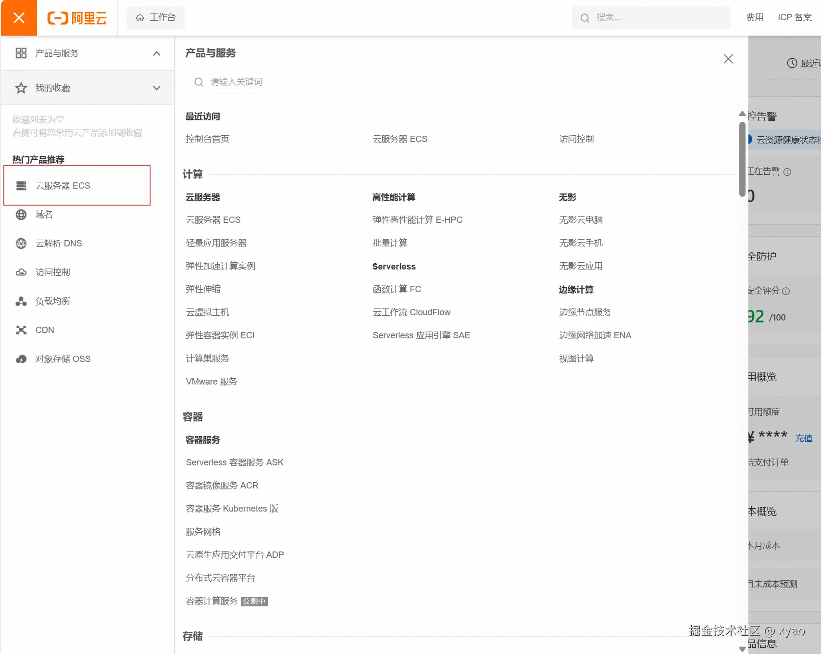This screenshot has height=654, width=821.
Task: Click the Alibaba Cloud logo
Action: pos(77,18)
